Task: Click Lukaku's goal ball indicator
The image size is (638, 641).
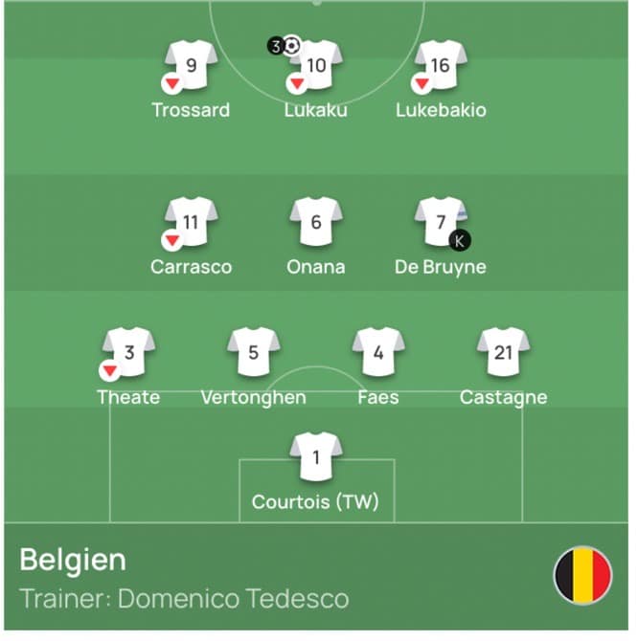Action: (292, 45)
